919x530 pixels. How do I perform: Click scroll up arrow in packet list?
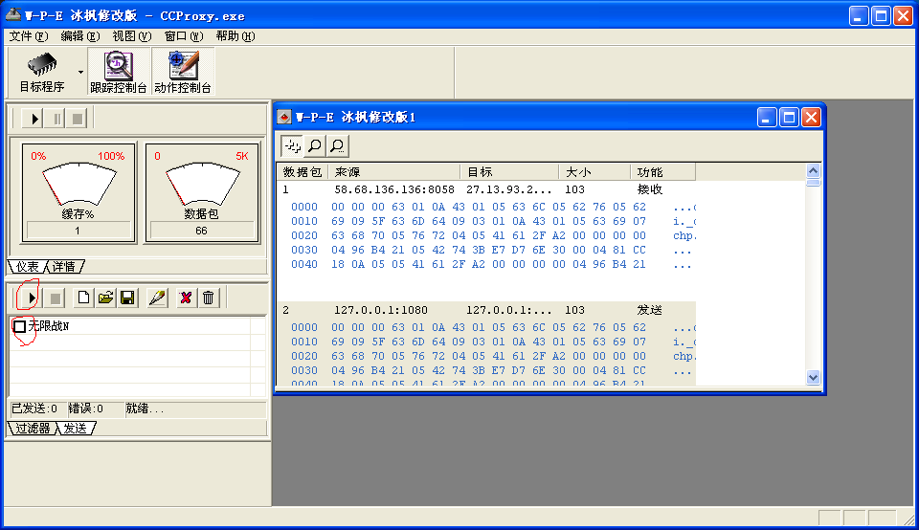[x=813, y=171]
